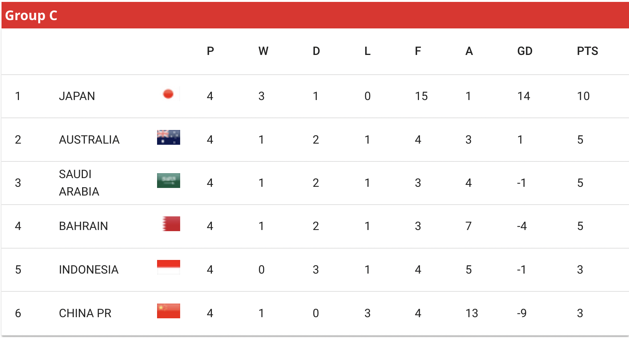This screenshot has width=629, height=338.
Task: Click the P column header
Action: click(x=210, y=51)
